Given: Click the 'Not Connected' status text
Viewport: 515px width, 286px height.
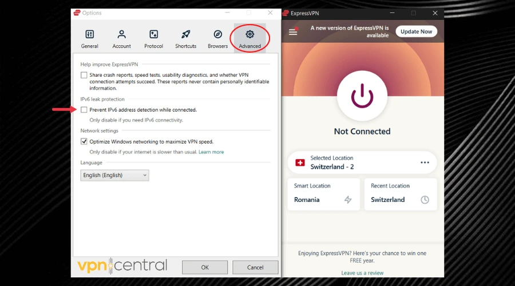Looking at the screenshot, I should click(x=362, y=132).
